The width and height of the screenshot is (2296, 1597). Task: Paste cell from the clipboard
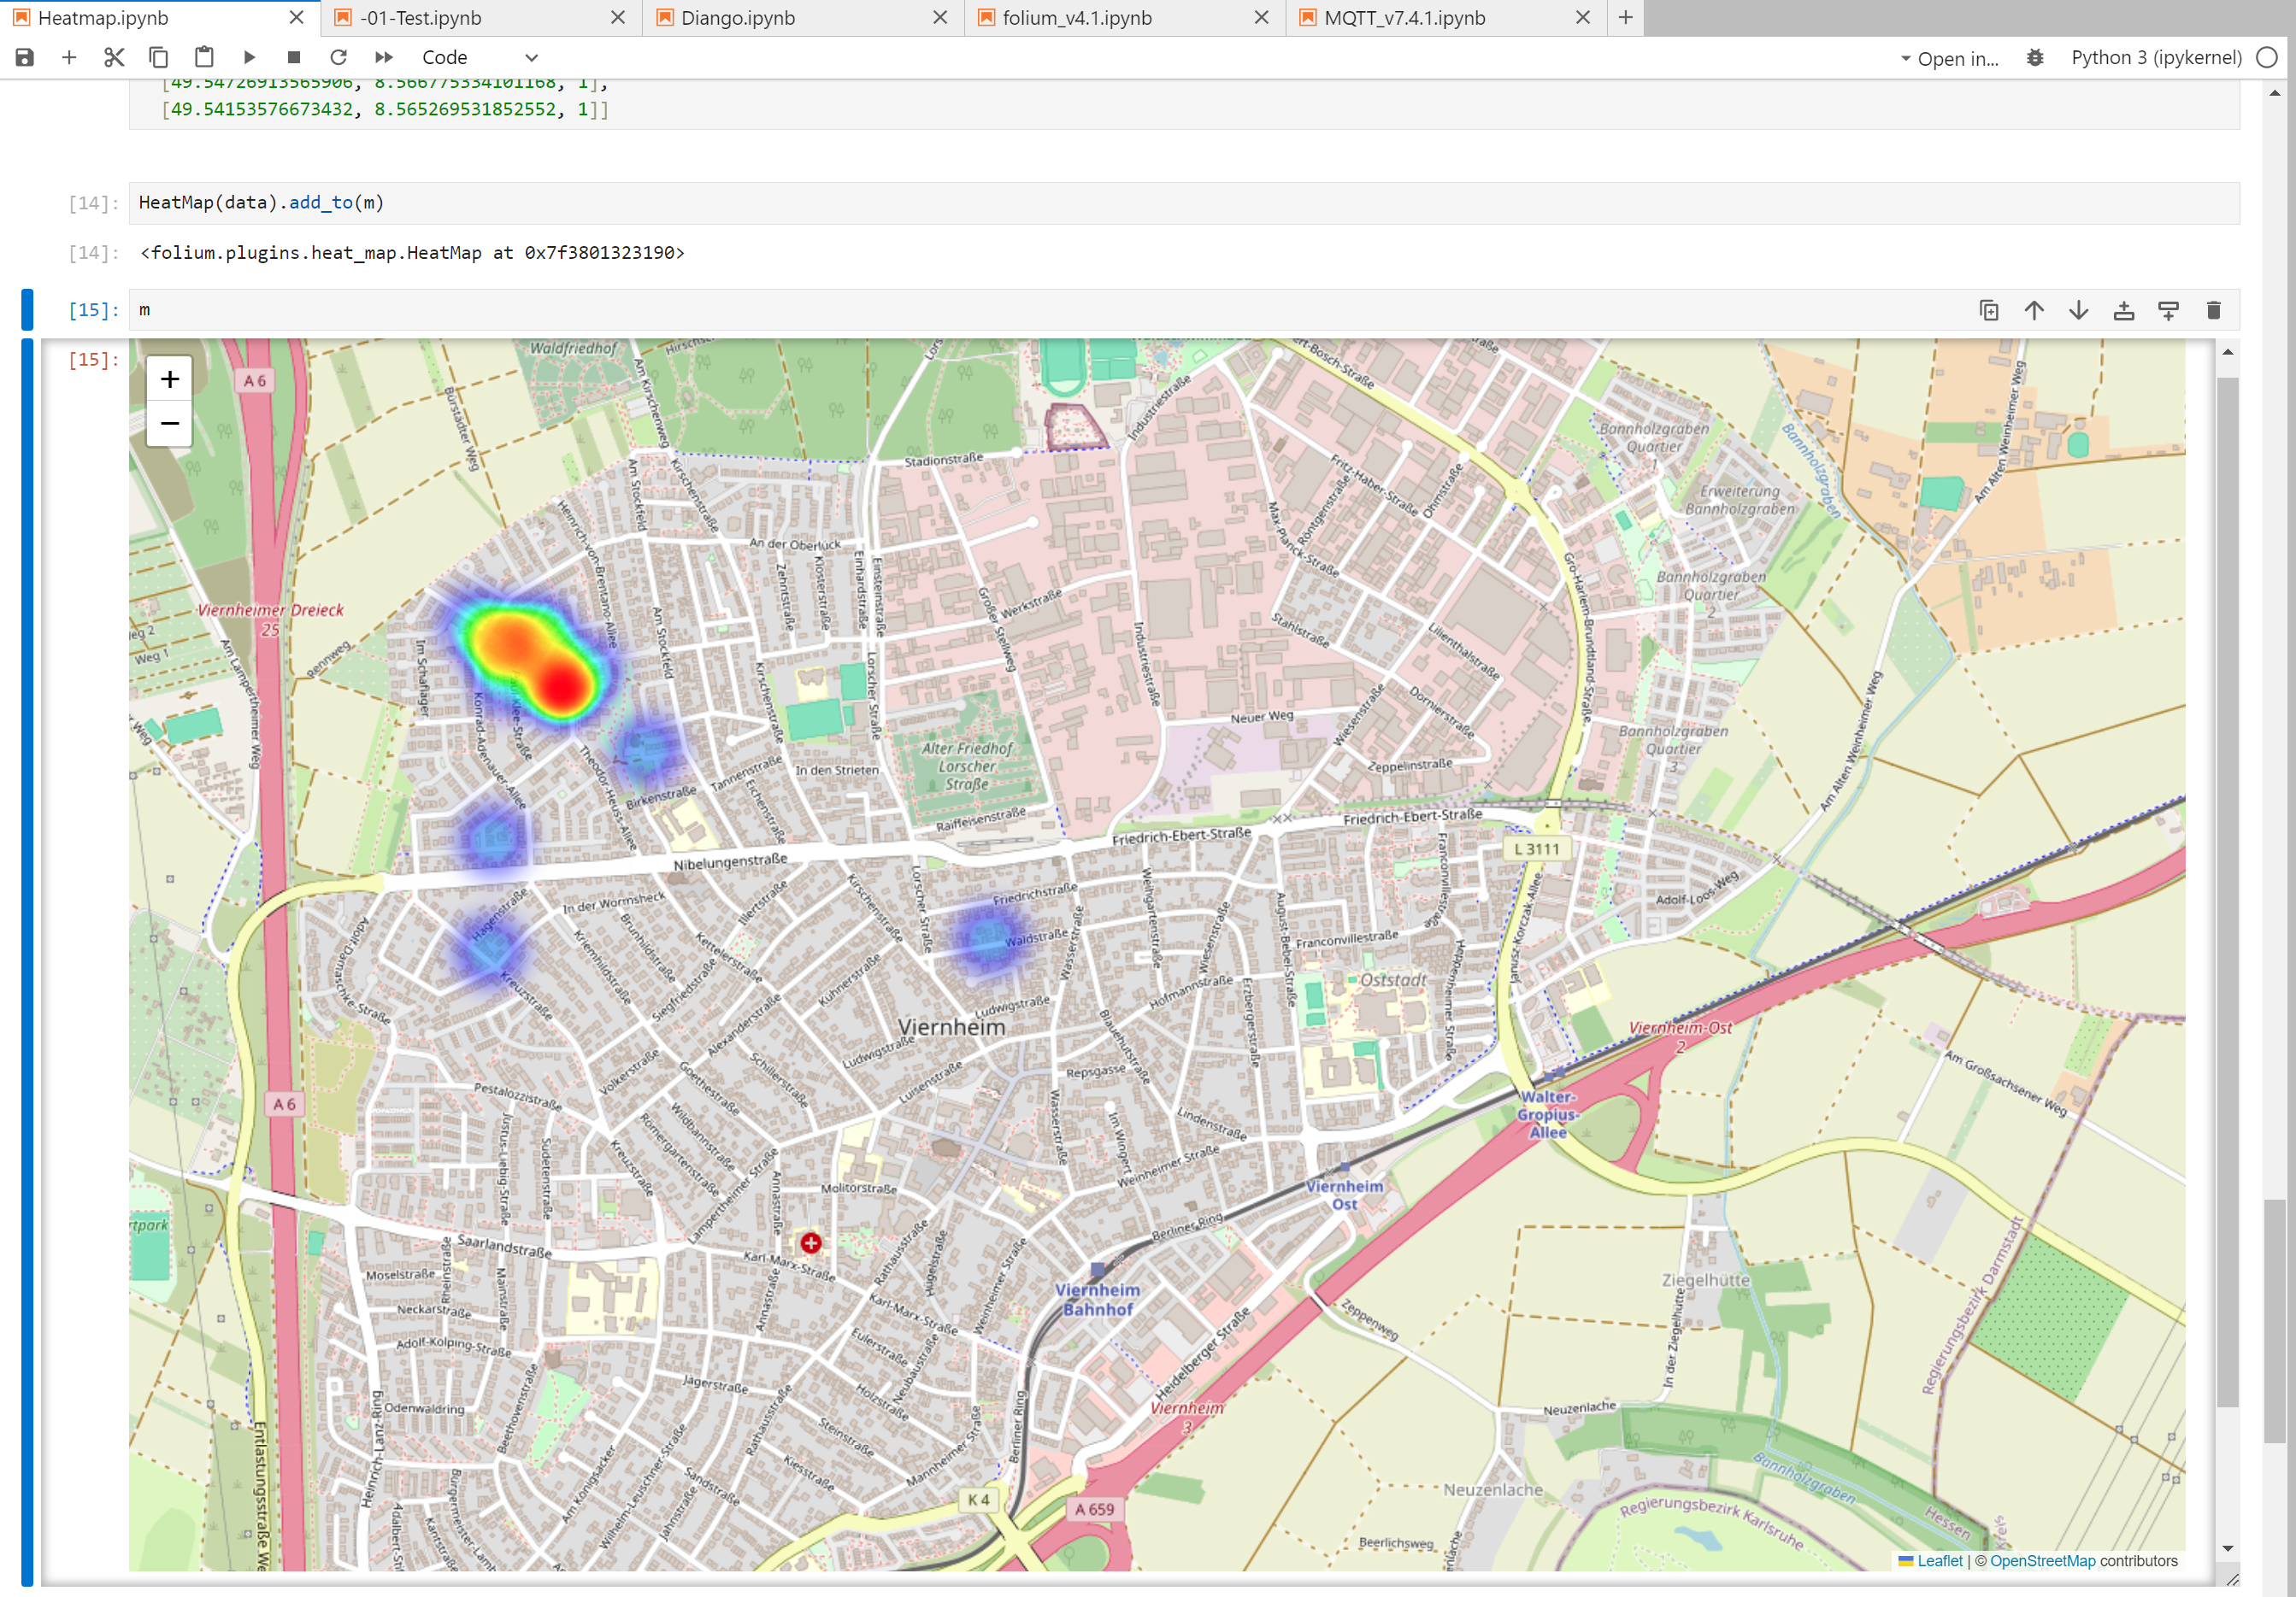click(204, 58)
